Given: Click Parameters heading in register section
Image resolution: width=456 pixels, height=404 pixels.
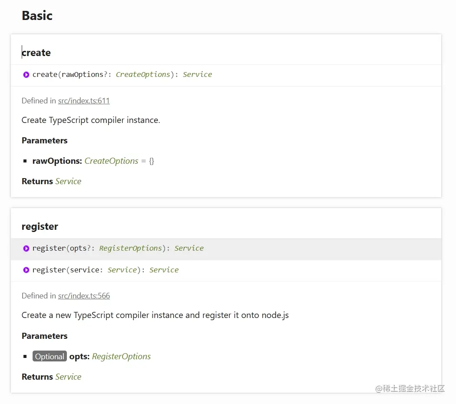Looking at the screenshot, I should click(44, 336).
